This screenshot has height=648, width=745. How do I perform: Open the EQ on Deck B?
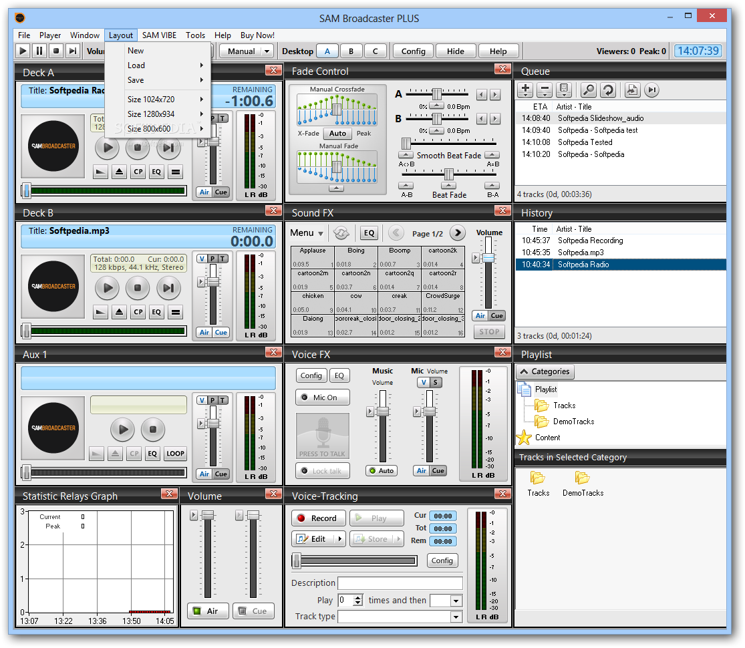[x=156, y=312]
